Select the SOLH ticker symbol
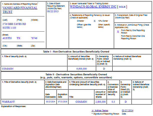This screenshot has height=116, width=153. pyautogui.click(x=122, y=7)
